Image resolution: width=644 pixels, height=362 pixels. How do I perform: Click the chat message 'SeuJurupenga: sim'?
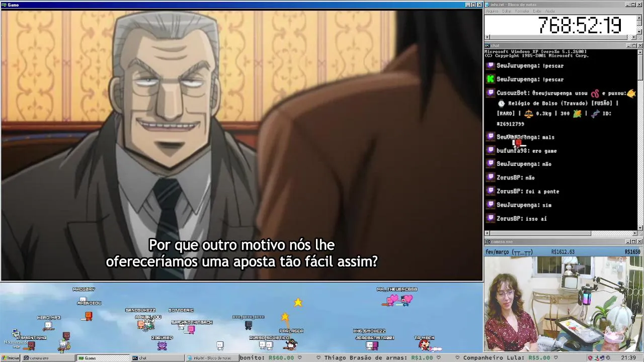tap(524, 205)
